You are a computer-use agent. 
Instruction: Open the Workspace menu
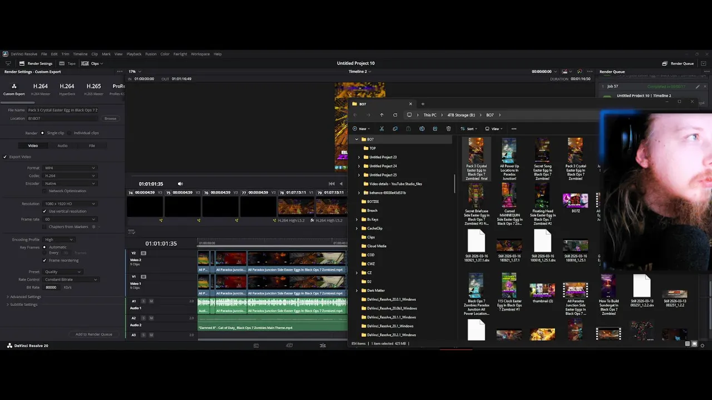tap(200, 54)
